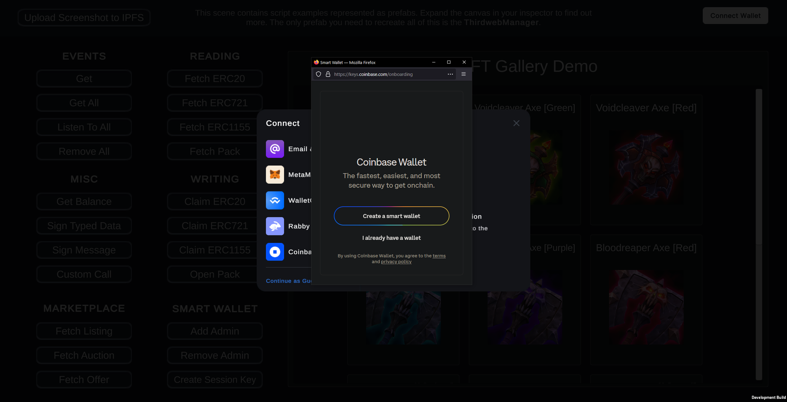Select the MetaMask fox icon
The height and width of the screenshot is (402, 787).
coord(275,174)
